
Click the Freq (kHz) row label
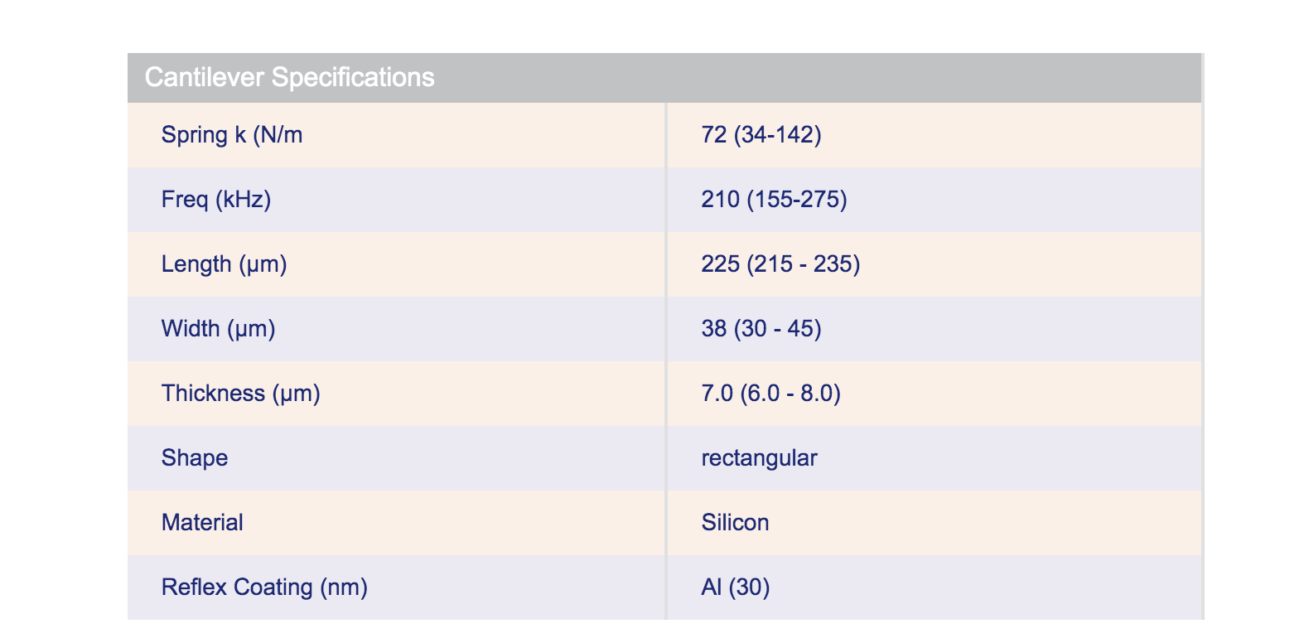pyautogui.click(x=216, y=199)
